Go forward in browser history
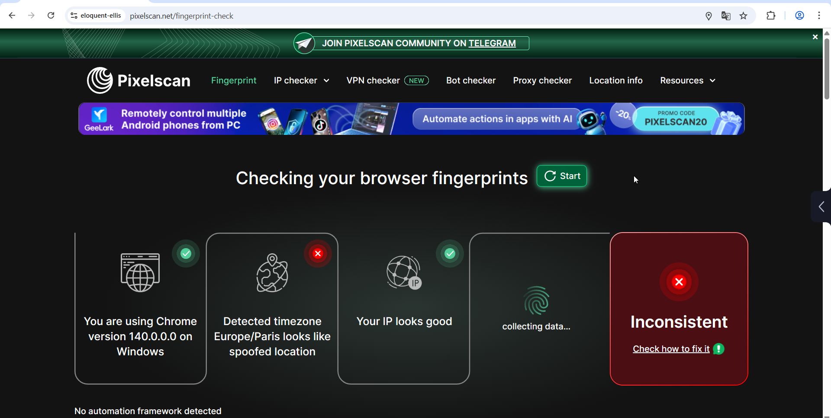831x418 pixels. 31,16
